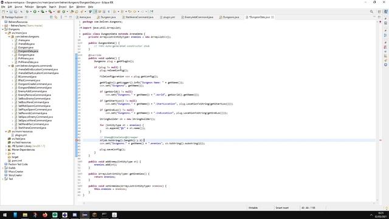Click the Debug bug toolbar icon
The height and width of the screenshot is (219, 389).
point(27,12)
